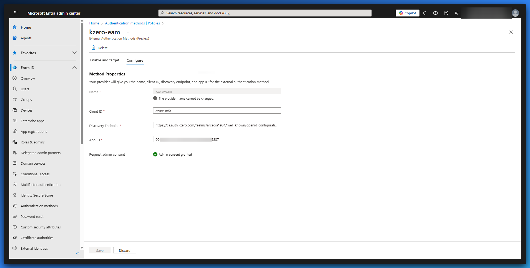
Task: Click the Custom security attributes icon
Action: 15,227
